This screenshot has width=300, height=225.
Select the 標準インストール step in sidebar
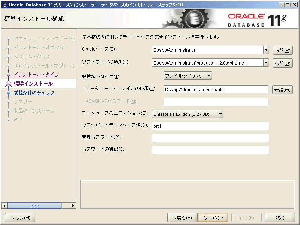[33, 83]
